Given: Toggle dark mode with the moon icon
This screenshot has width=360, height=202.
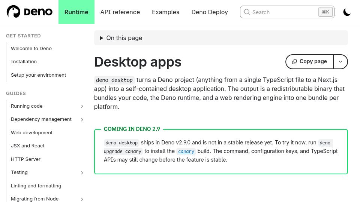Looking at the screenshot, I should (x=347, y=12).
